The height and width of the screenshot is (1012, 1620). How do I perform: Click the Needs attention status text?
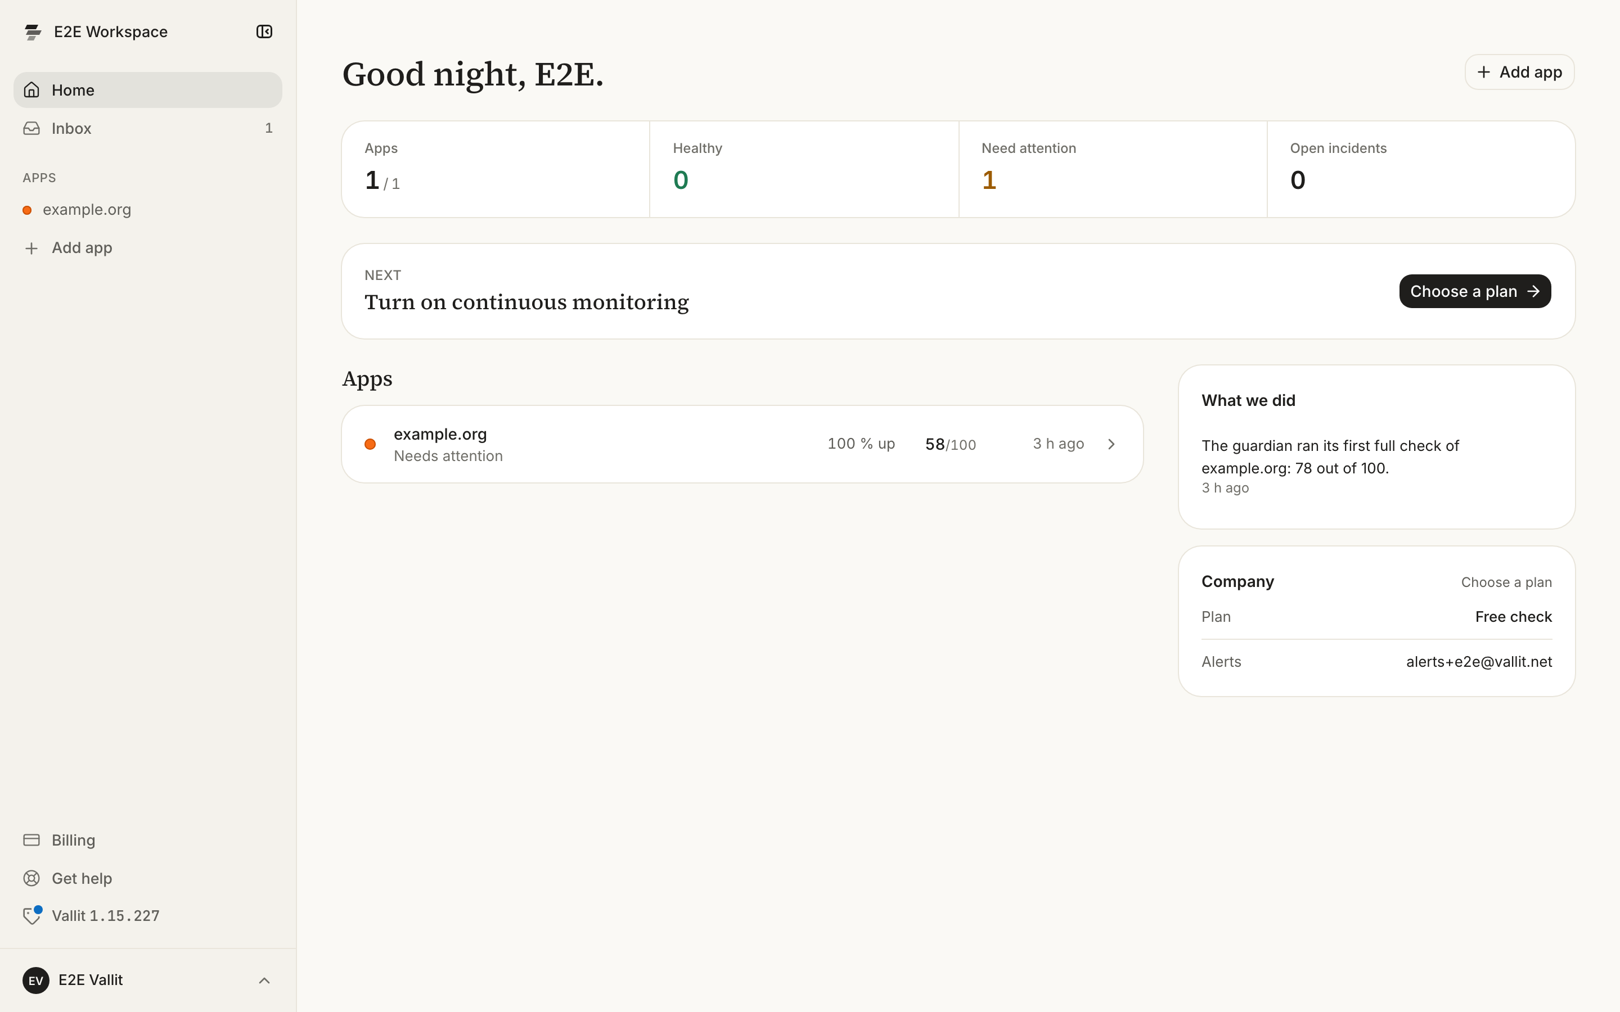448,457
